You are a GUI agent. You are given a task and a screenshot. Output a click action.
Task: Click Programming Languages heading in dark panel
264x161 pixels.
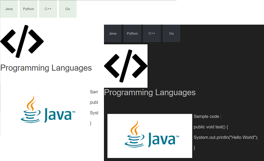150,92
